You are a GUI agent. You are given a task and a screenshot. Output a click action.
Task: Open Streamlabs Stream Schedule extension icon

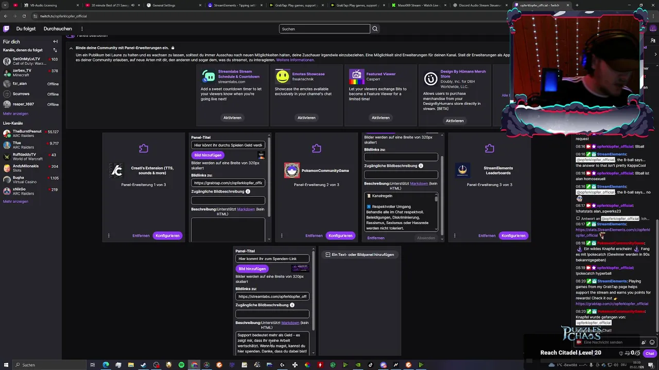click(x=209, y=77)
